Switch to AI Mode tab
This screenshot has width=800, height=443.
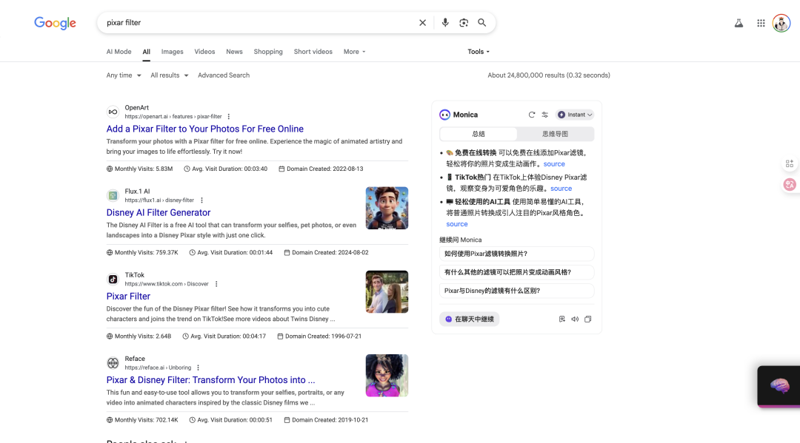click(x=119, y=52)
